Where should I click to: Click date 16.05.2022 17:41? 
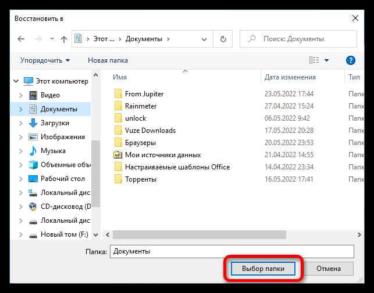coord(289,179)
